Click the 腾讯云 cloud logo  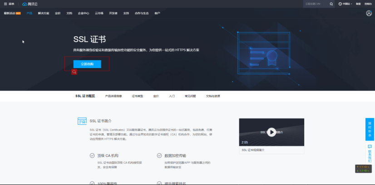coord(30,4)
